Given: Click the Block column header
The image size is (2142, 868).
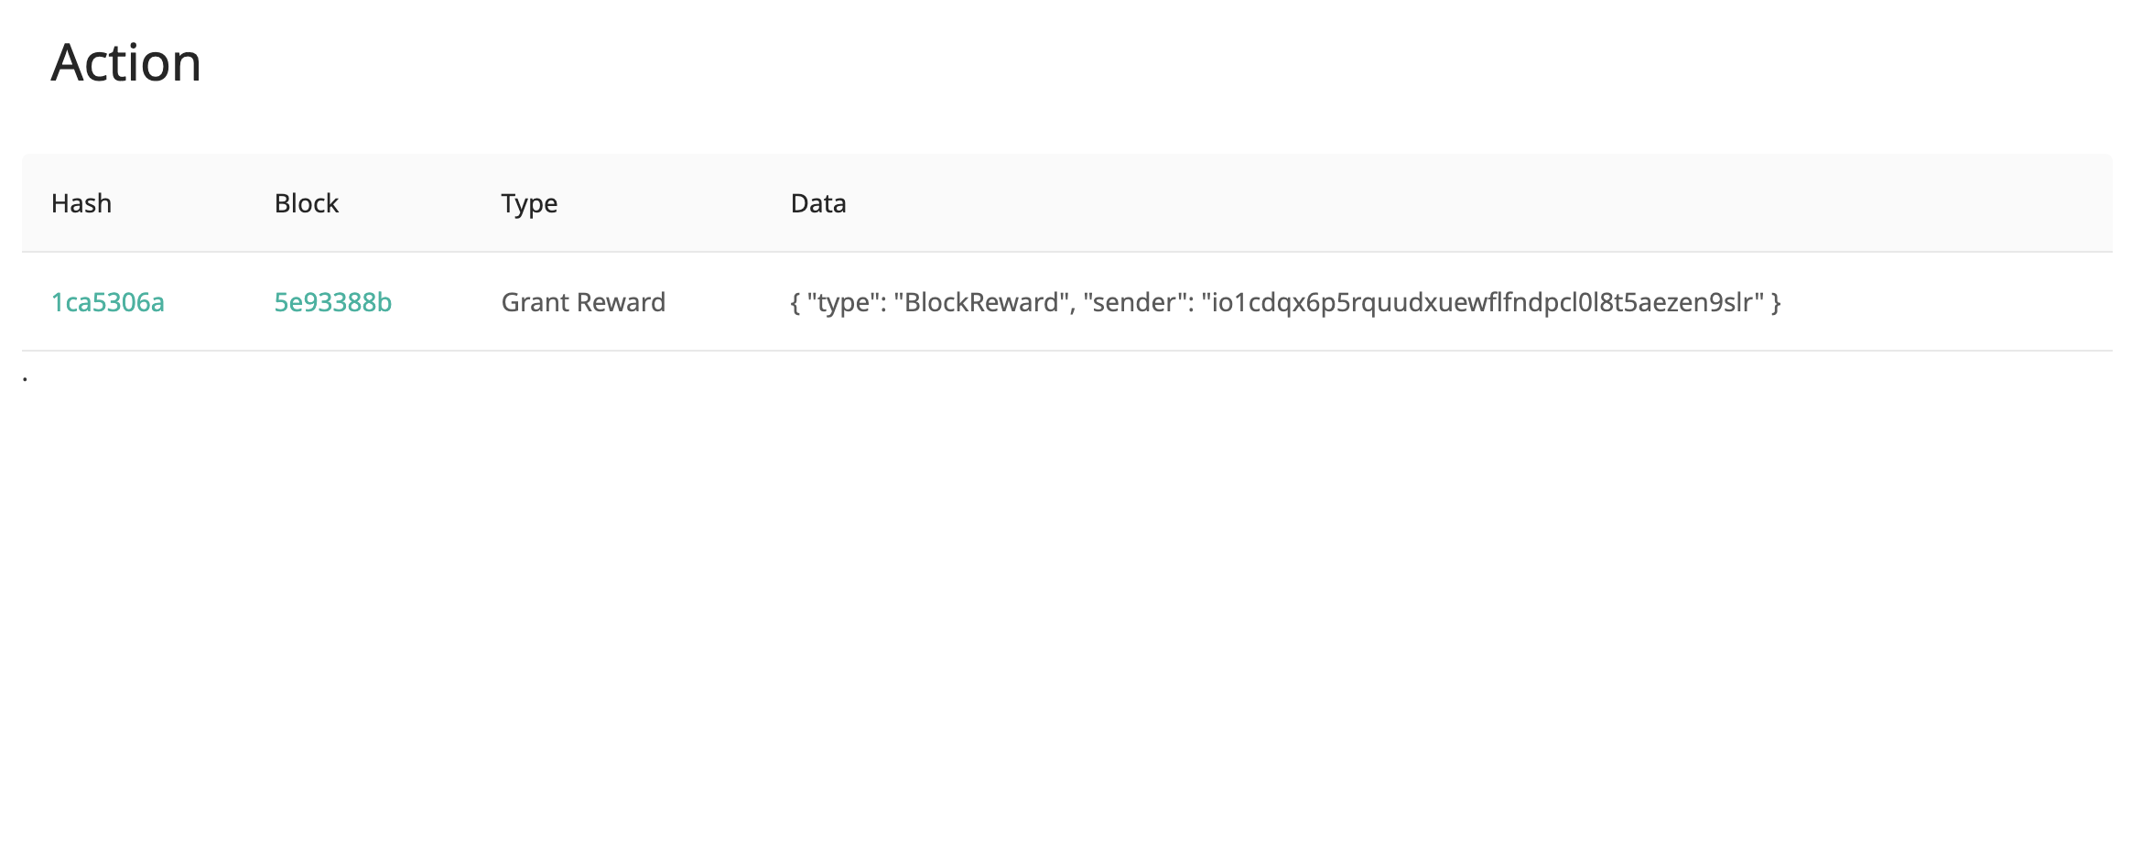Looking at the screenshot, I should [x=307, y=203].
